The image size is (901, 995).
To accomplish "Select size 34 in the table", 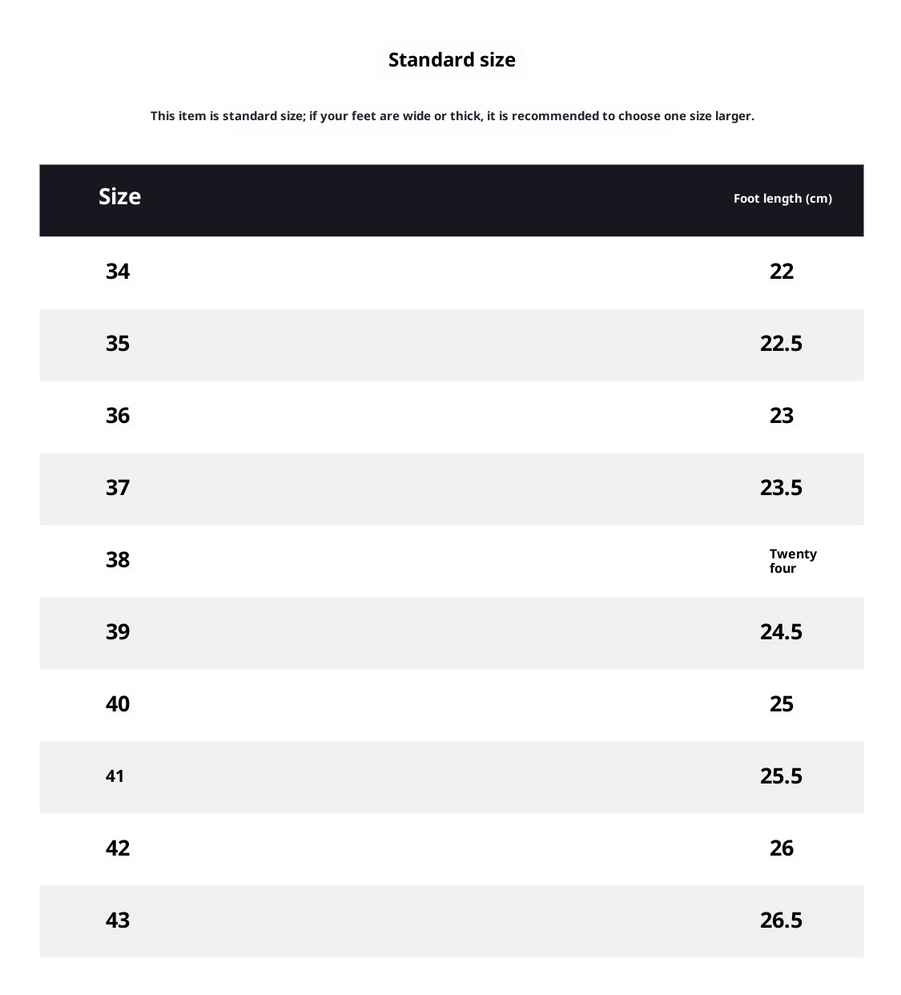I will click(x=118, y=272).
